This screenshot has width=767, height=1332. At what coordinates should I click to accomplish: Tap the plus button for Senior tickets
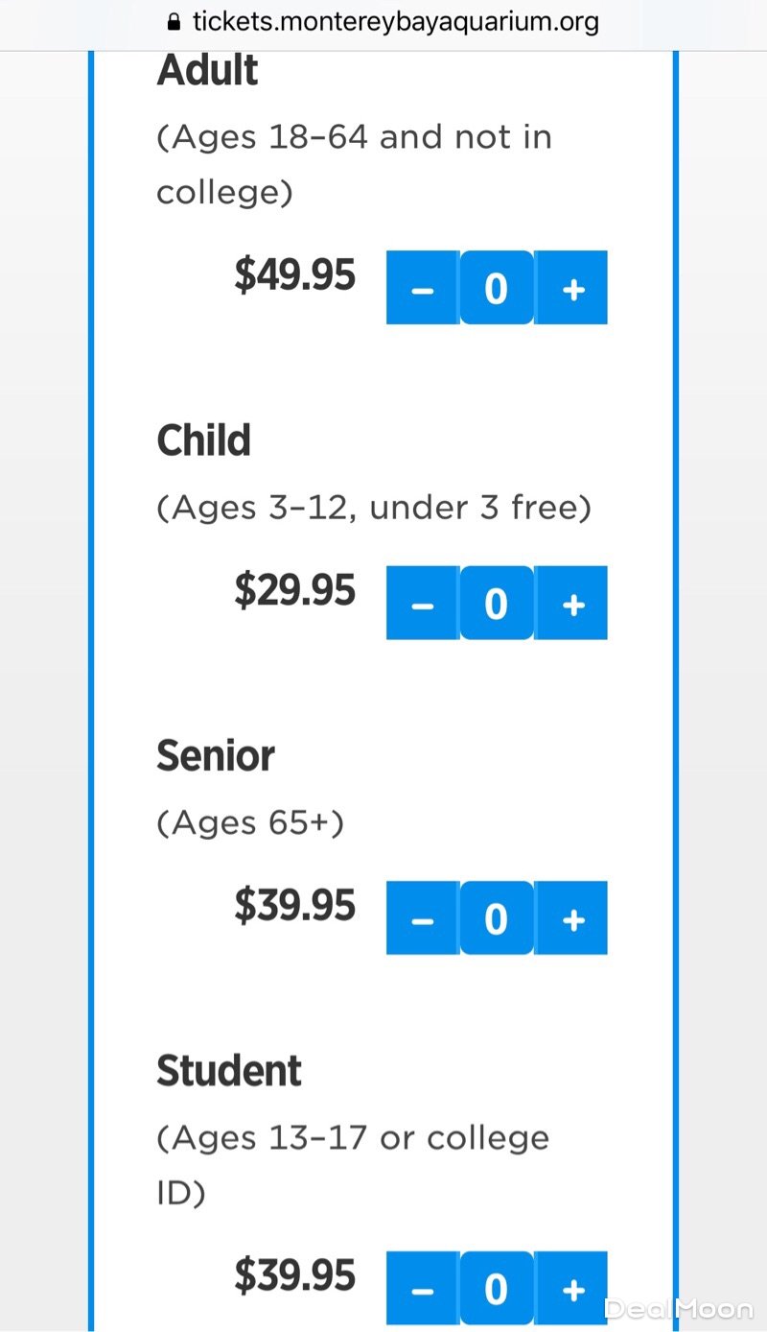pos(572,918)
